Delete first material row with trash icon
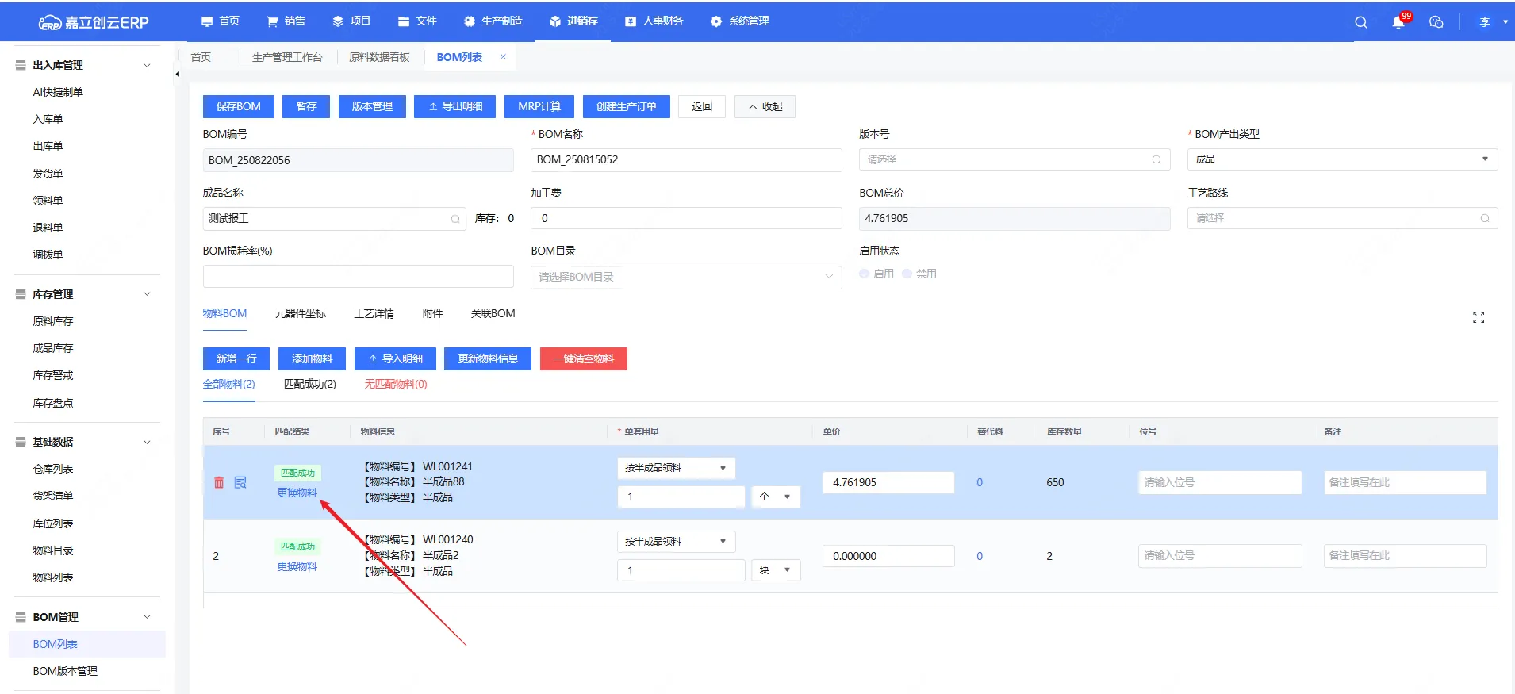This screenshot has width=1515, height=694. click(x=219, y=482)
